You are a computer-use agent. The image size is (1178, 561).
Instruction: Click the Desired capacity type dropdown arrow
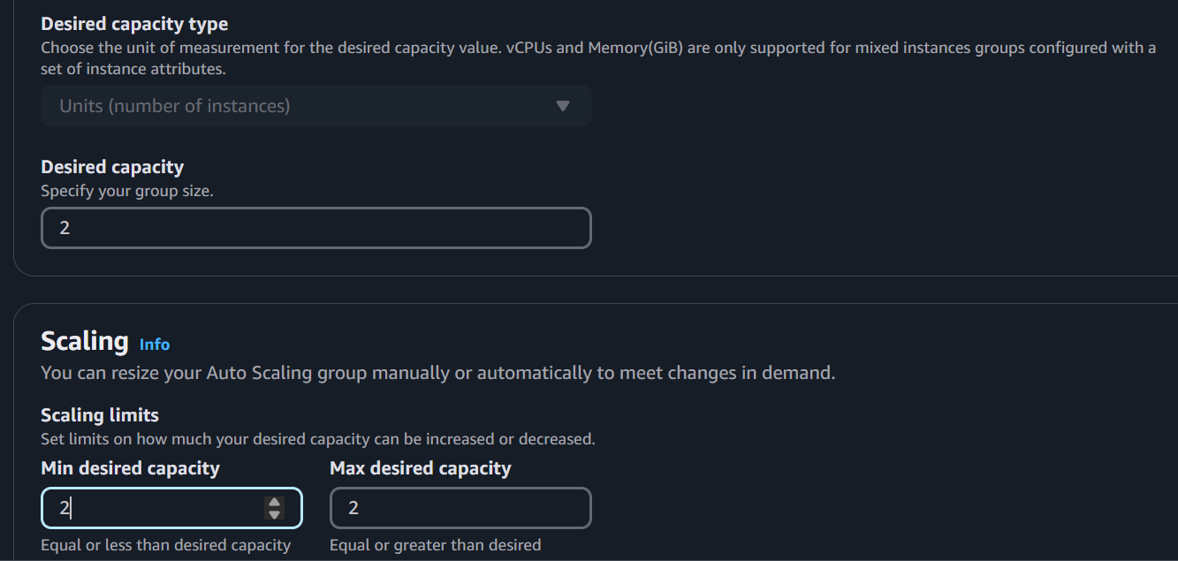tap(563, 106)
